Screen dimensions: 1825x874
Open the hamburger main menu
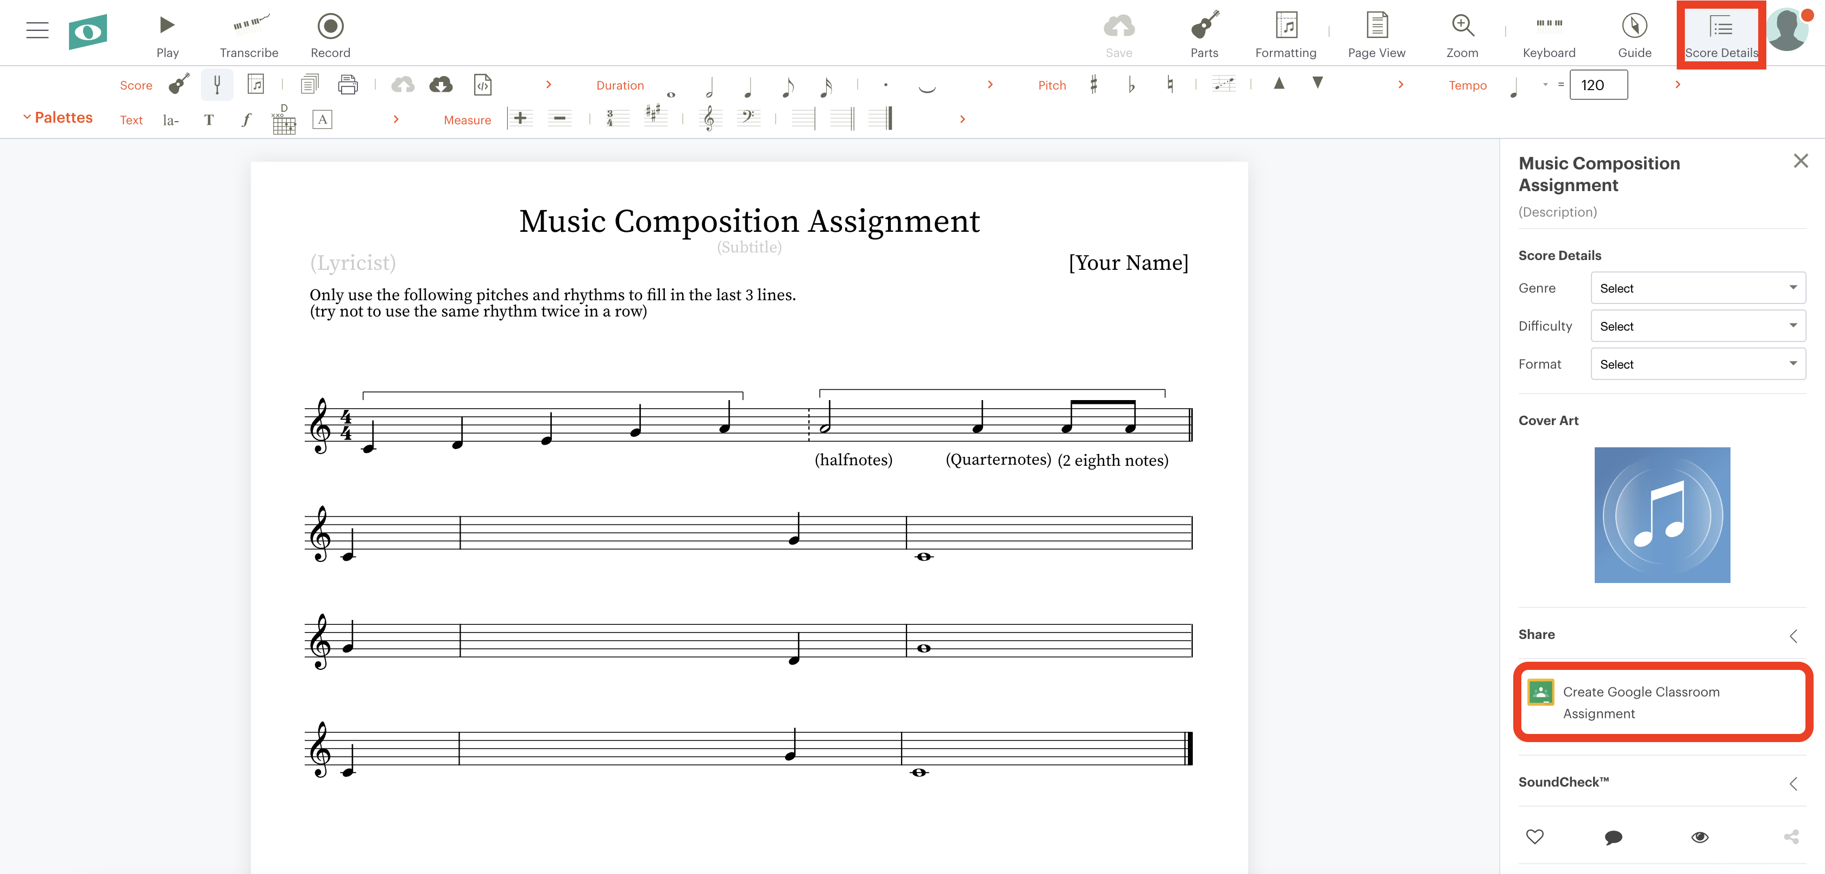37,30
